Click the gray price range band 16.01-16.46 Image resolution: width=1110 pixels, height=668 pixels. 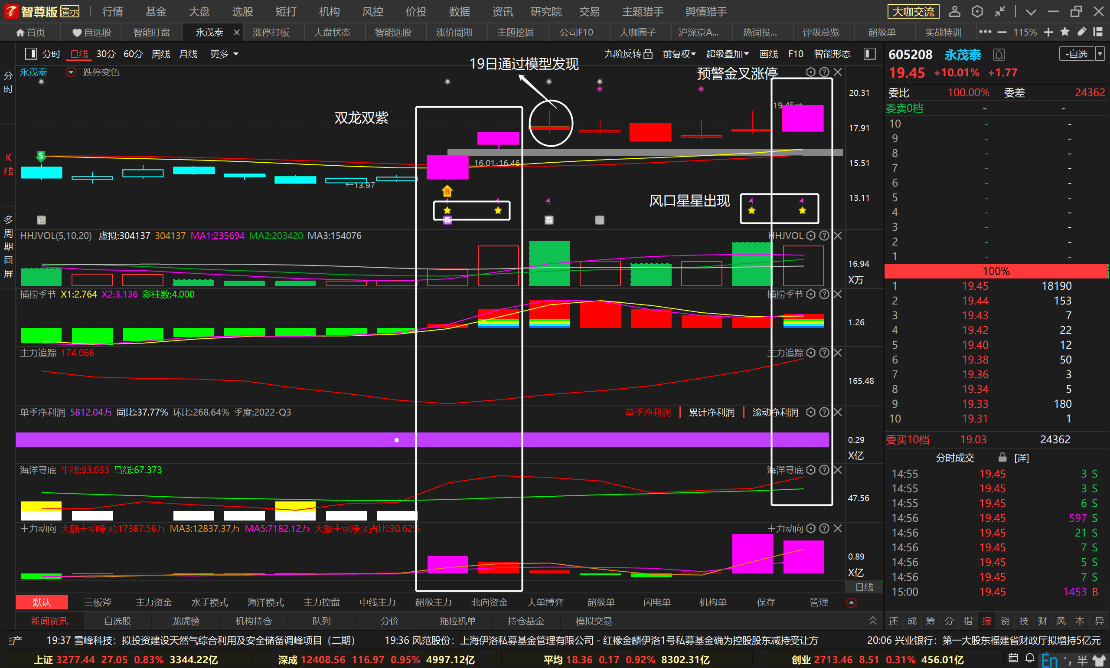[645, 152]
